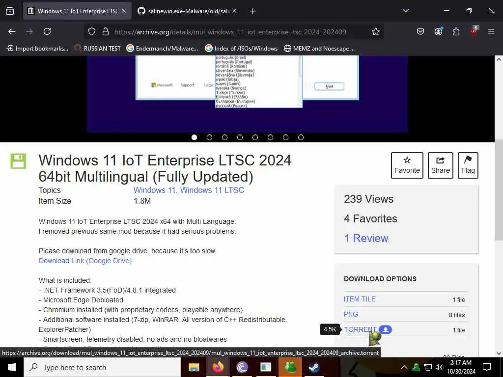The image size is (503, 377).
Task: Open uBlock Origin extension icon
Action: click(474, 31)
